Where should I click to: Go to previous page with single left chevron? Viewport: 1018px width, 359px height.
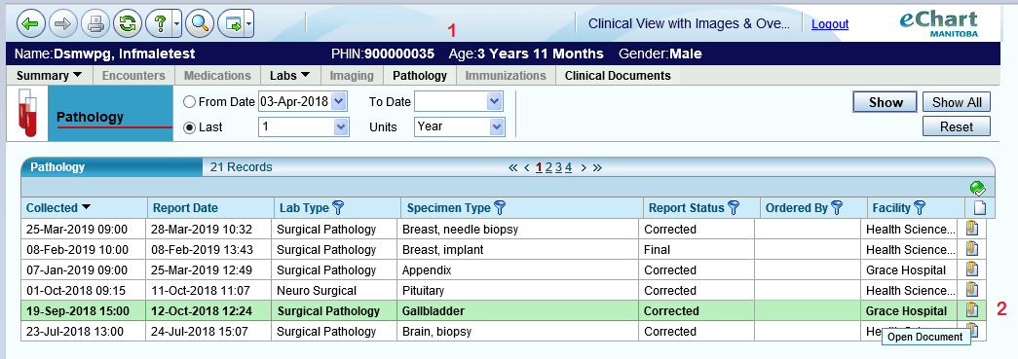click(x=527, y=168)
